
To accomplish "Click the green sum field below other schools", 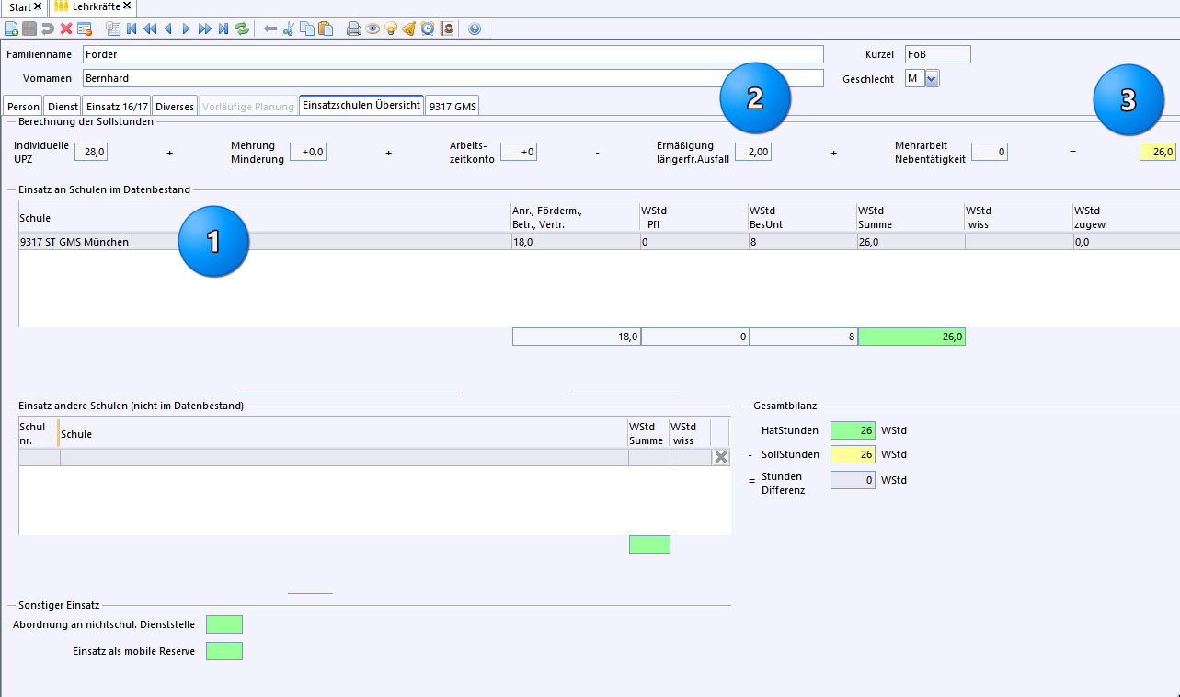I will [649, 544].
